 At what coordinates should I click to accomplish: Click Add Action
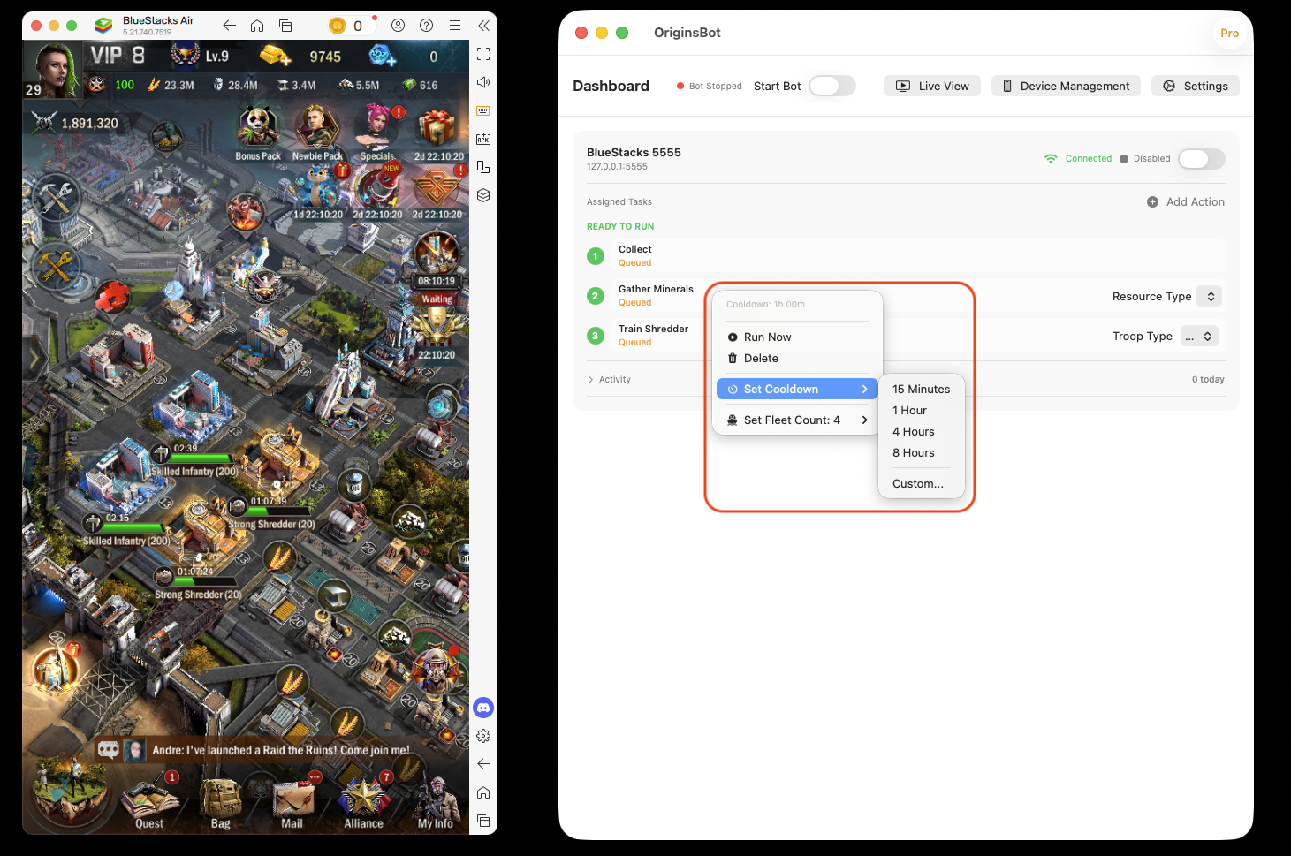click(x=1186, y=202)
